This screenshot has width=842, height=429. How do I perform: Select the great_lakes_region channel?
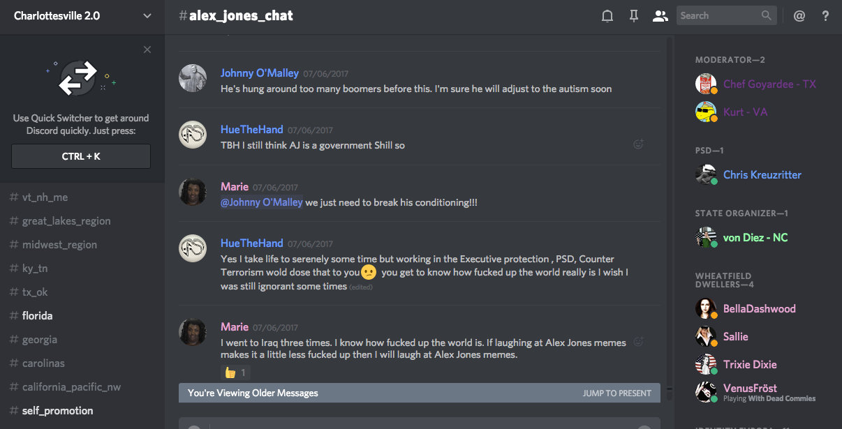click(66, 221)
